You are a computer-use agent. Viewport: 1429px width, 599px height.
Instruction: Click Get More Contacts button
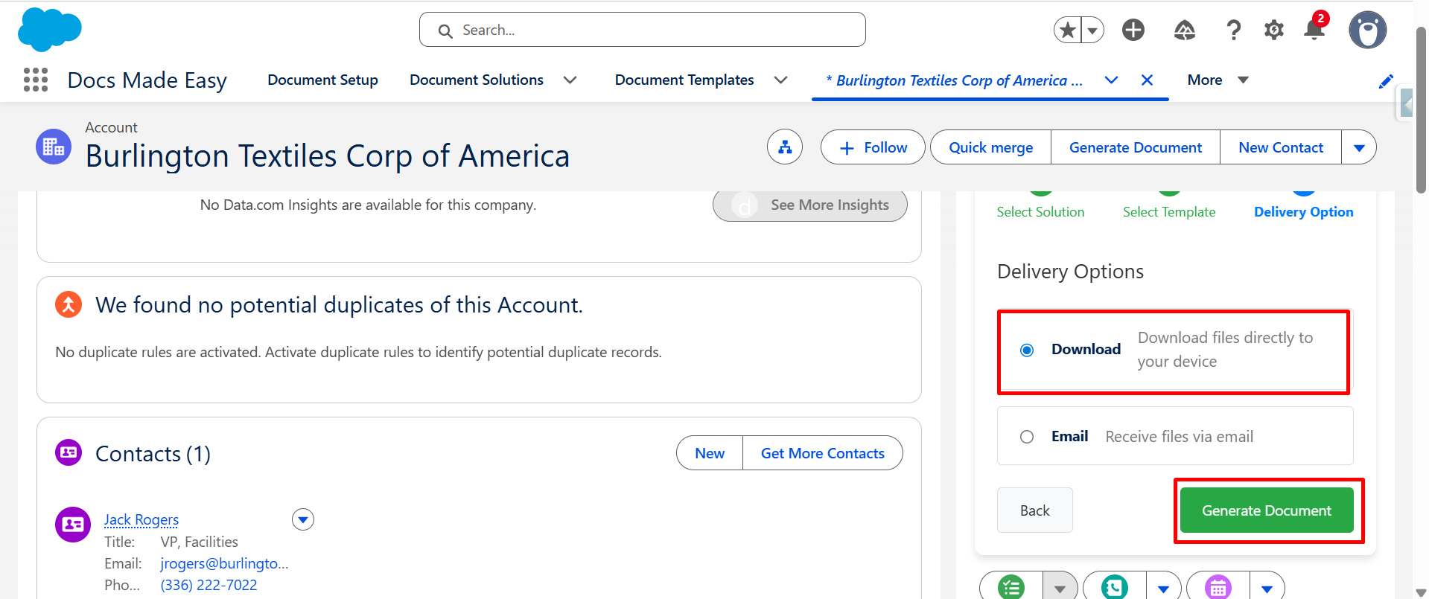coord(823,453)
